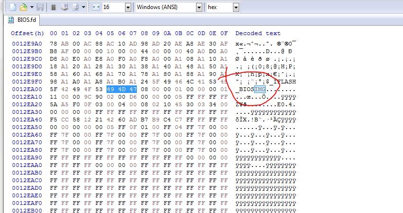Click the BIOS.fd tab file icon
Image resolution: width=403 pixels, height=213 pixels.
pos(11,20)
